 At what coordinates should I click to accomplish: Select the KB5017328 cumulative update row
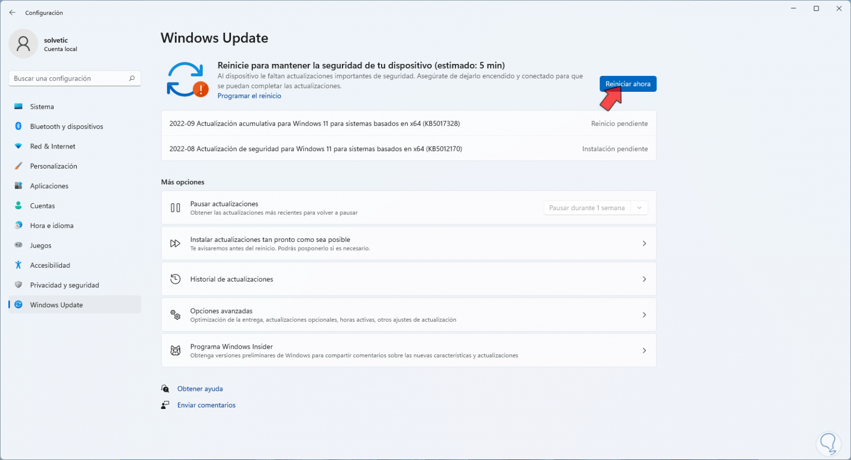(x=408, y=123)
